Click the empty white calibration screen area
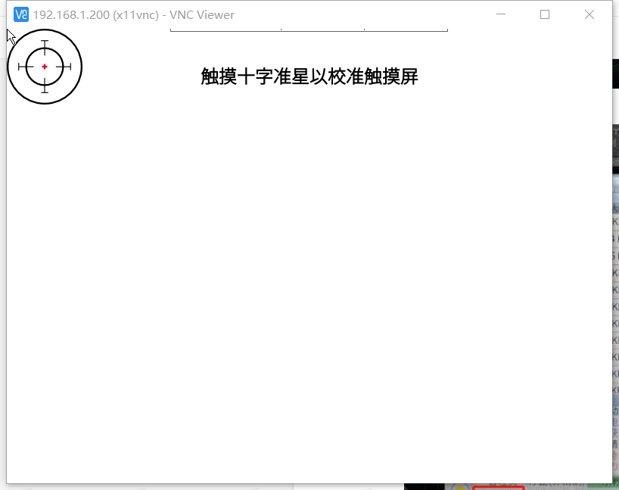 [x=309, y=288]
